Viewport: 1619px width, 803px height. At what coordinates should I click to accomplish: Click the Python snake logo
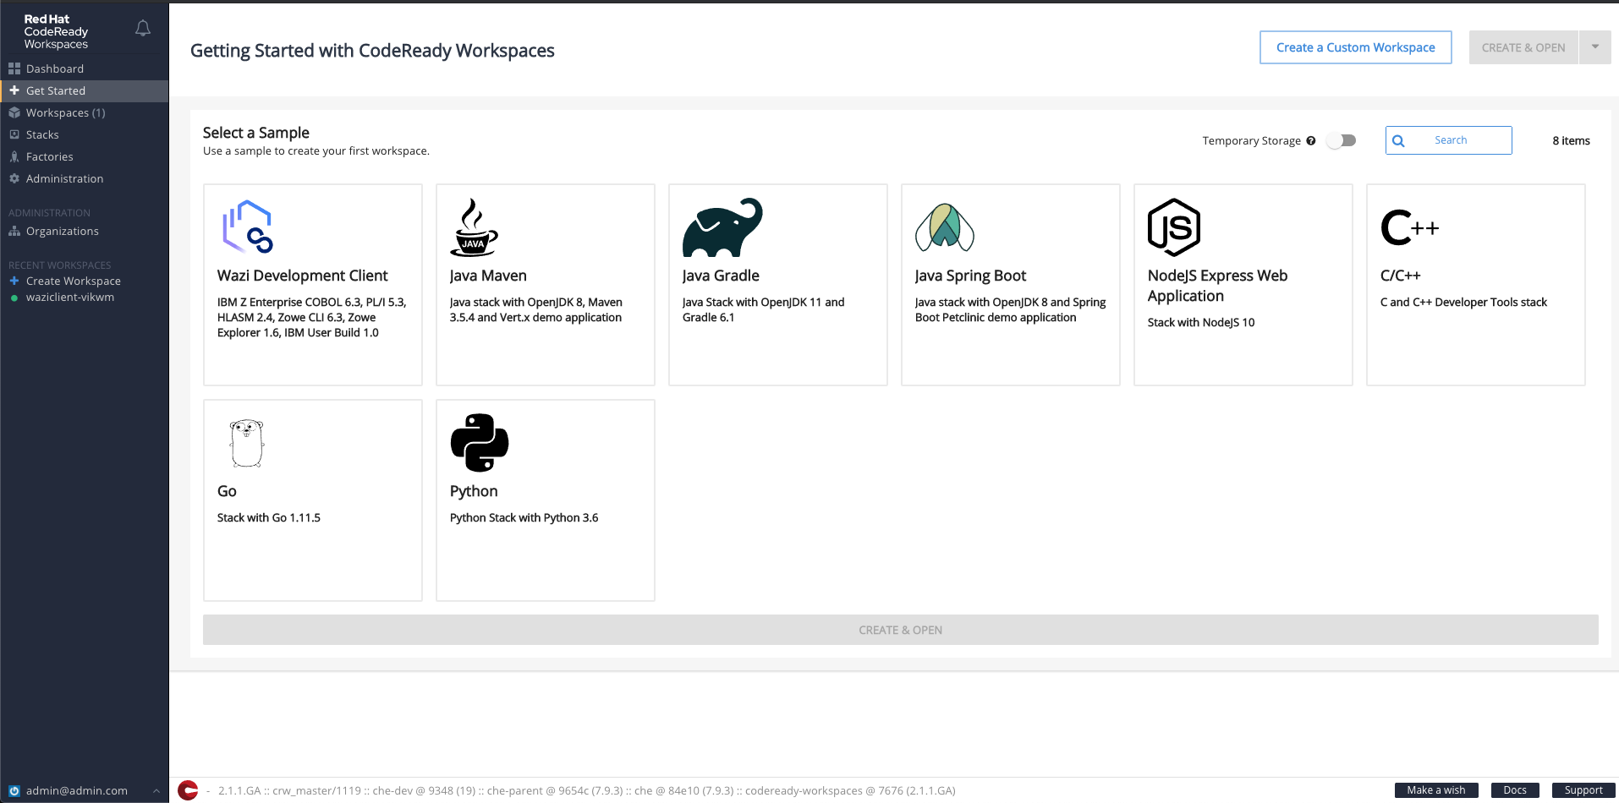pyautogui.click(x=480, y=442)
